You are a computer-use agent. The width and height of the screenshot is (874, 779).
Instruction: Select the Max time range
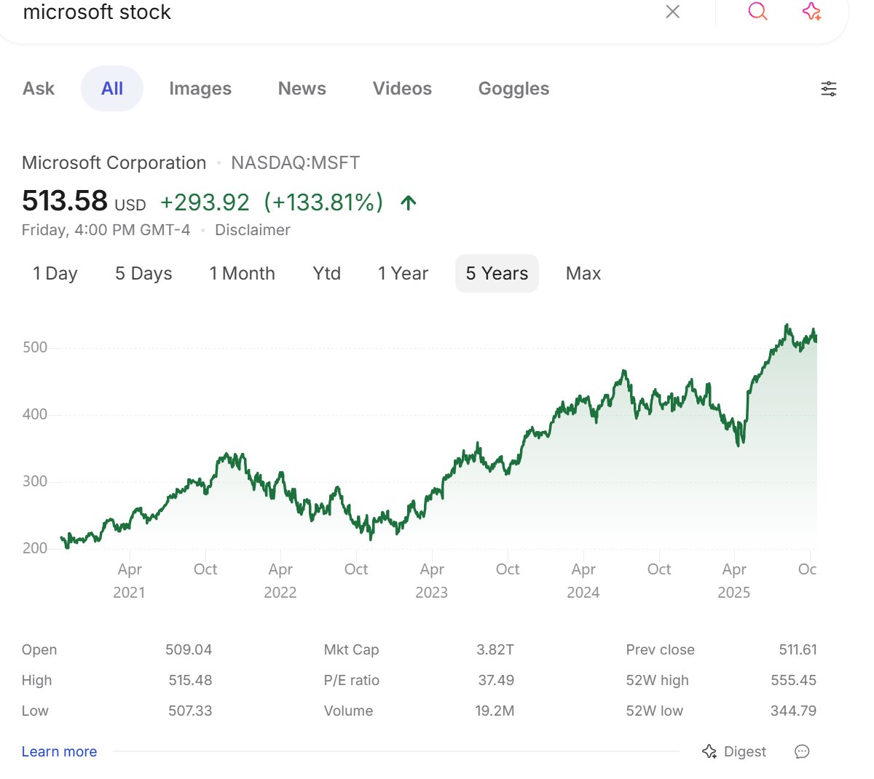tap(583, 274)
